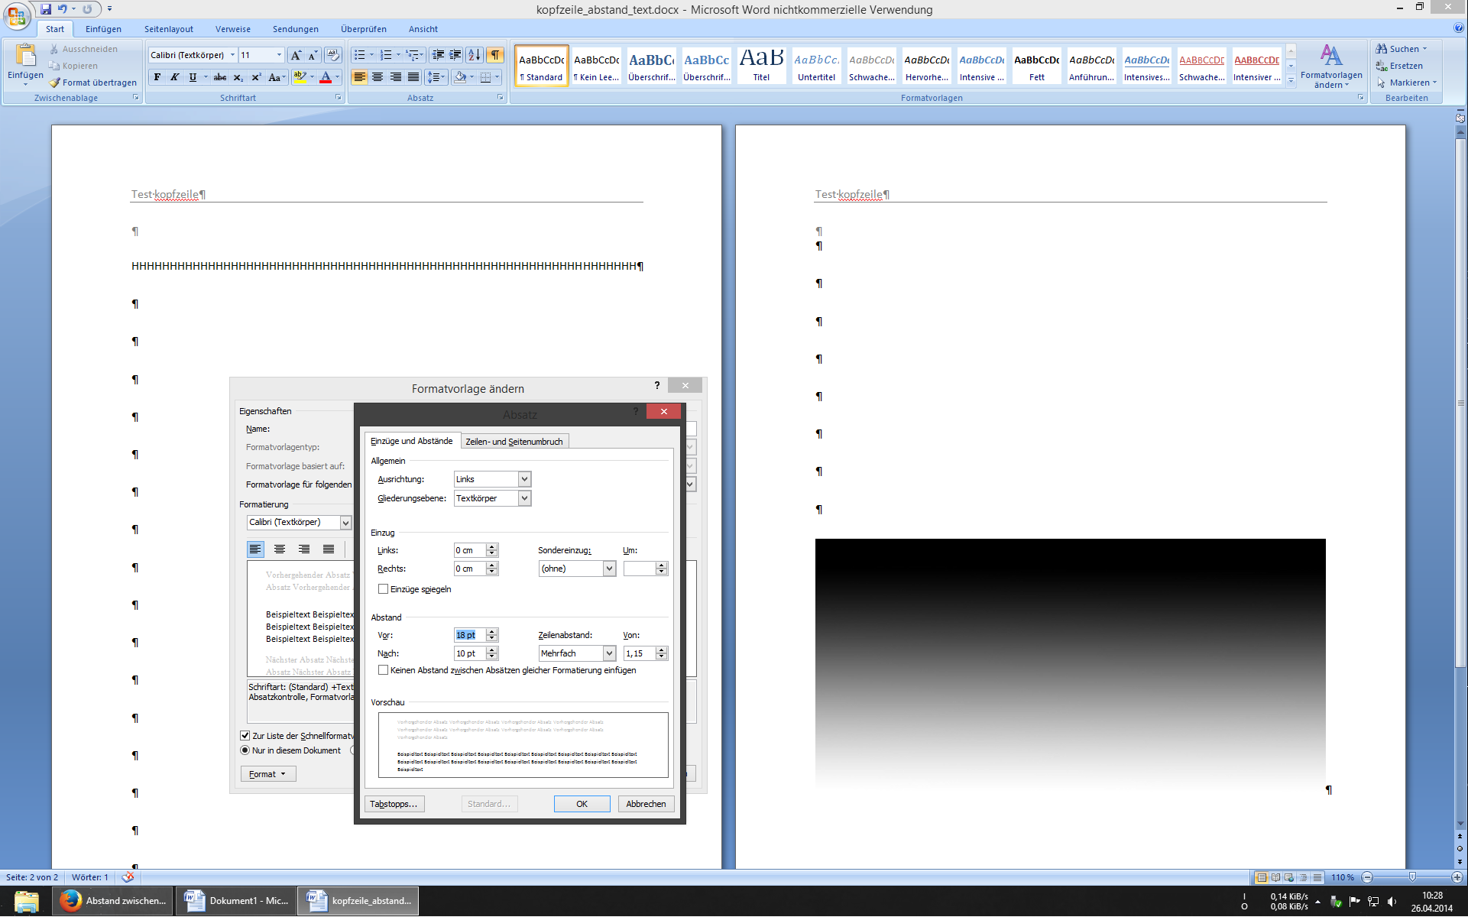Select center alignment in the ribbon
Viewport: 1468px width, 917px height.
click(378, 77)
